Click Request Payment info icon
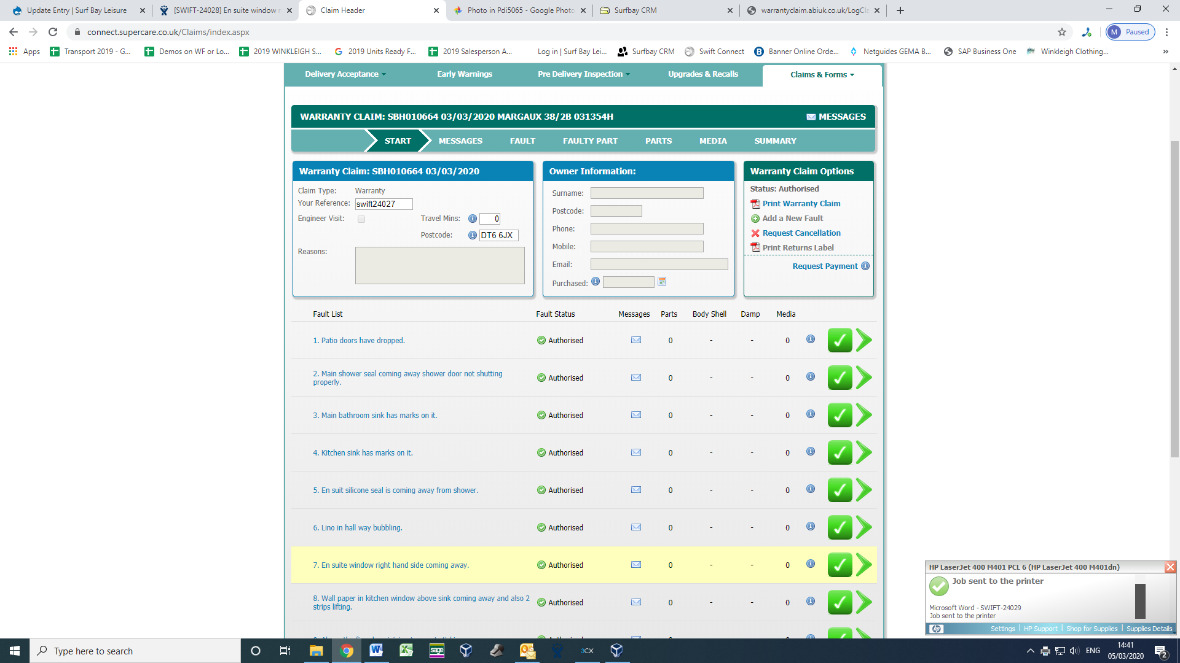The image size is (1180, 663). (865, 266)
